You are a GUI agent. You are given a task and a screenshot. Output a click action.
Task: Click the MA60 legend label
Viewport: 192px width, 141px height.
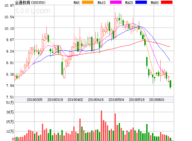155,3
